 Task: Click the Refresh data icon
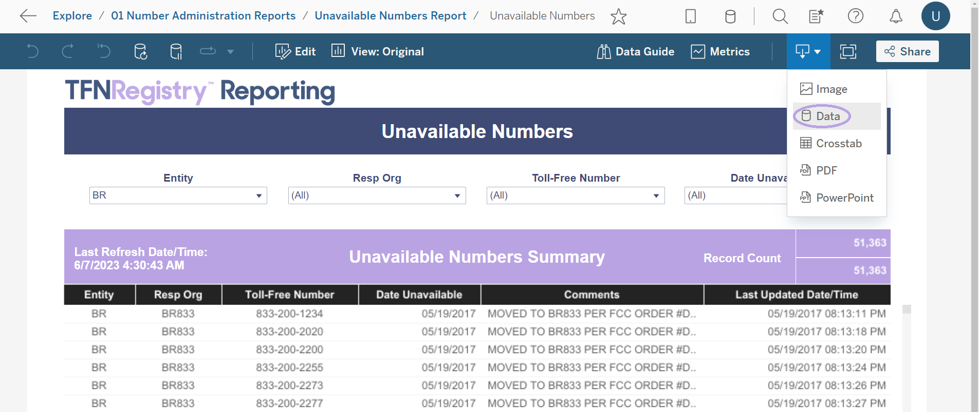140,51
